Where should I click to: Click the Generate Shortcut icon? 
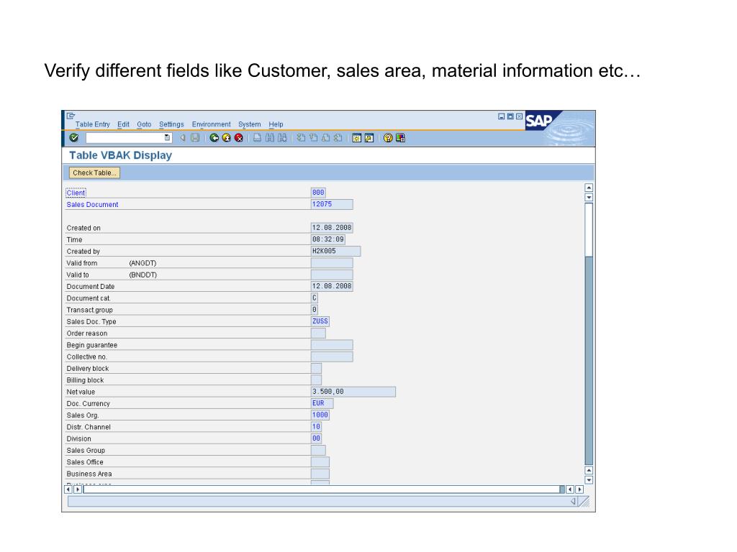click(x=369, y=137)
